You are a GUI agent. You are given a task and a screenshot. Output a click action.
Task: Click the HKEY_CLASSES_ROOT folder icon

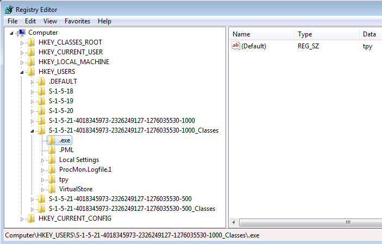tap(32, 42)
